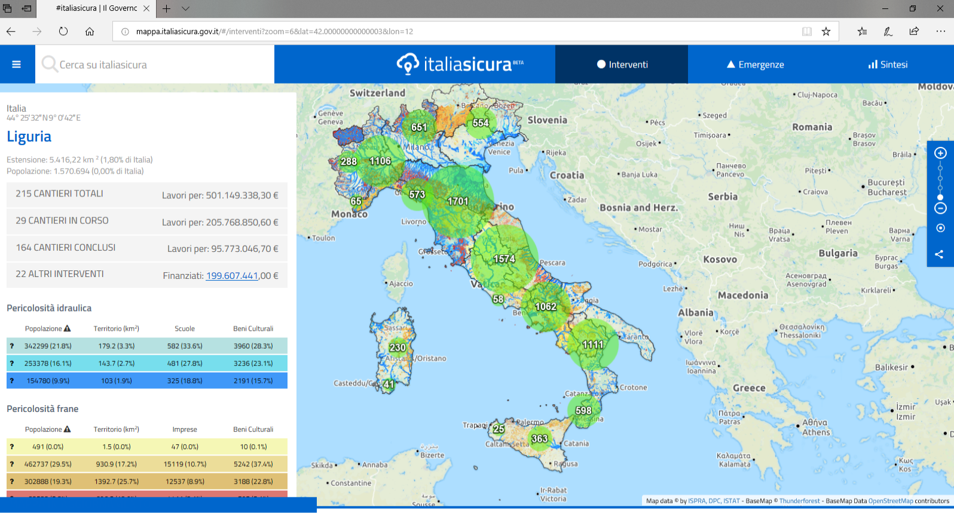Click warning icon beside idraulica Popolazione header
The image size is (954, 514).
67,328
